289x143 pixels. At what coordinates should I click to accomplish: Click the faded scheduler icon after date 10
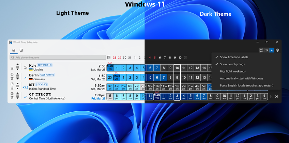tap(186, 58)
